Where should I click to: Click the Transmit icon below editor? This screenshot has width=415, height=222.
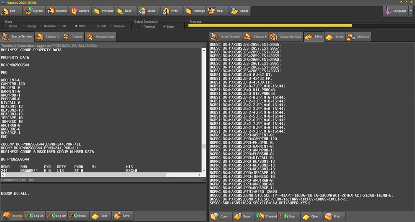tap(260, 216)
